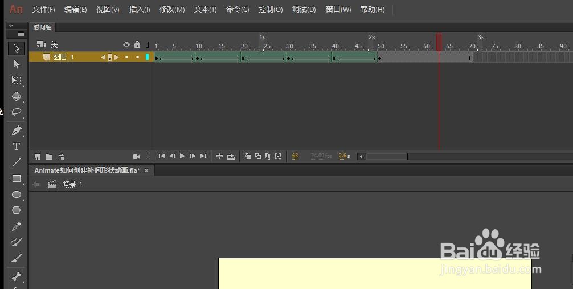Collapse the tools panel double arrows
Viewport: 573px width, 289px height.
click(x=11, y=26)
